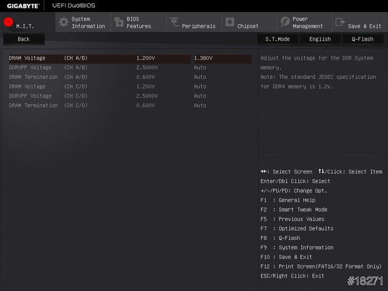Click the Chipset icon
Viewport: 388px width, 291px height.
[x=229, y=22]
